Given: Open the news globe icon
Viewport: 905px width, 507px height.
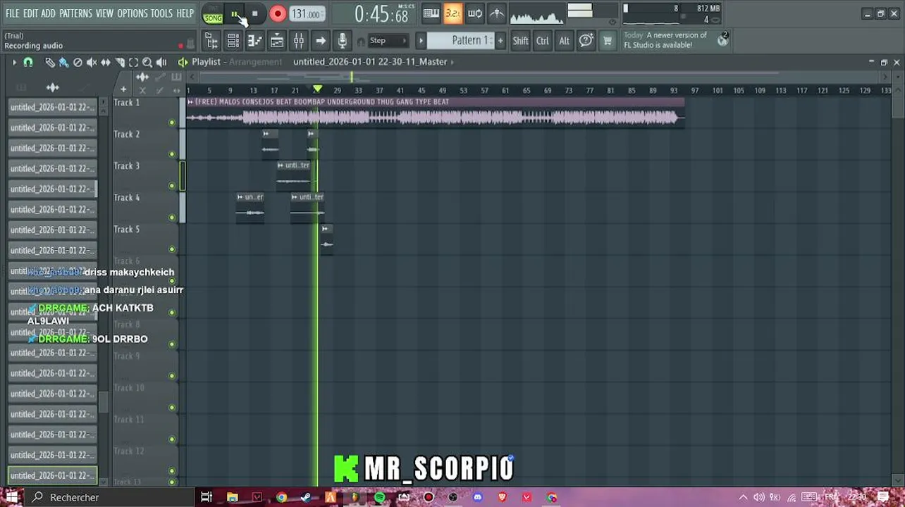Looking at the screenshot, I should (x=722, y=40).
